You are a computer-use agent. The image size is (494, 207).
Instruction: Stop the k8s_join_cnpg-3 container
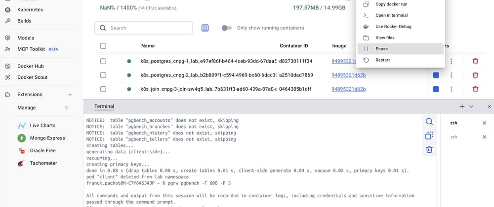click(436, 89)
